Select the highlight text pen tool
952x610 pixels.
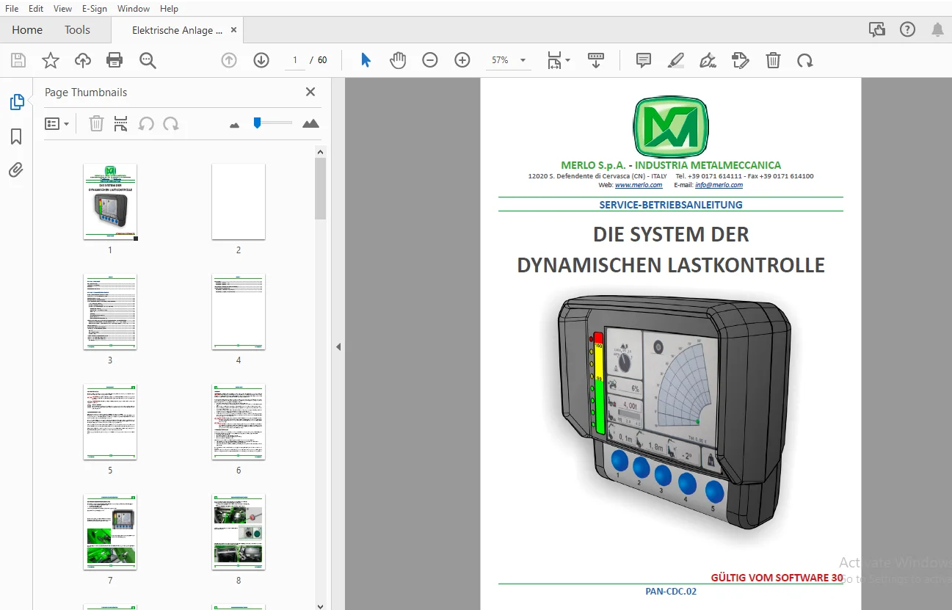click(676, 60)
